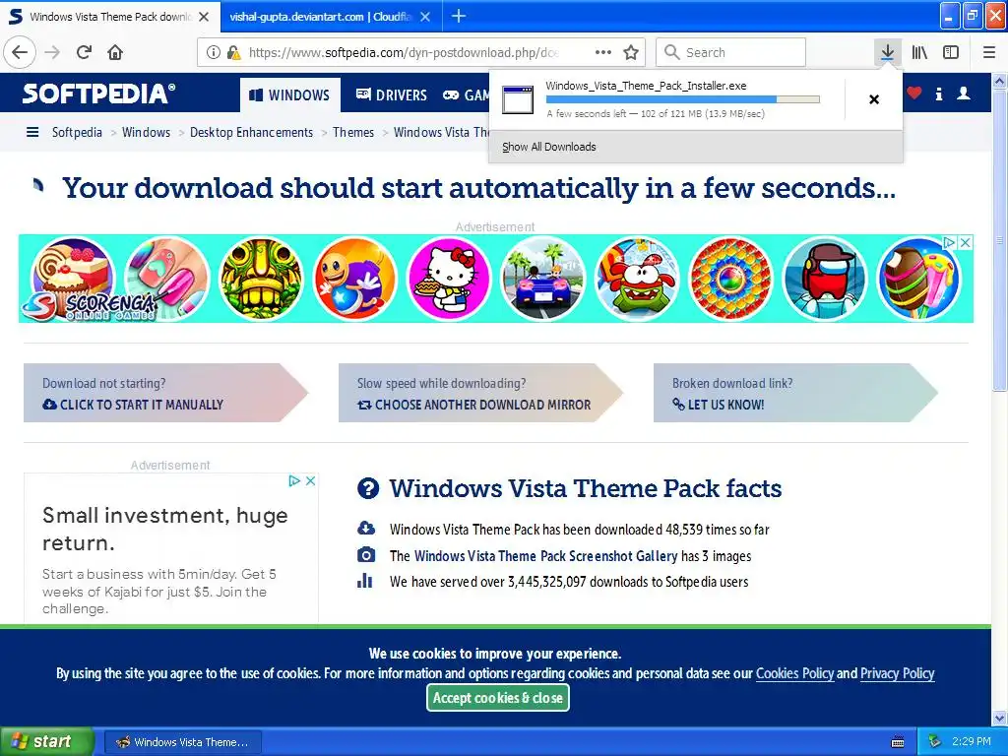Click the Hello Kitty game thumbnail in ad
This screenshot has height=756, width=1008.
pos(449,279)
